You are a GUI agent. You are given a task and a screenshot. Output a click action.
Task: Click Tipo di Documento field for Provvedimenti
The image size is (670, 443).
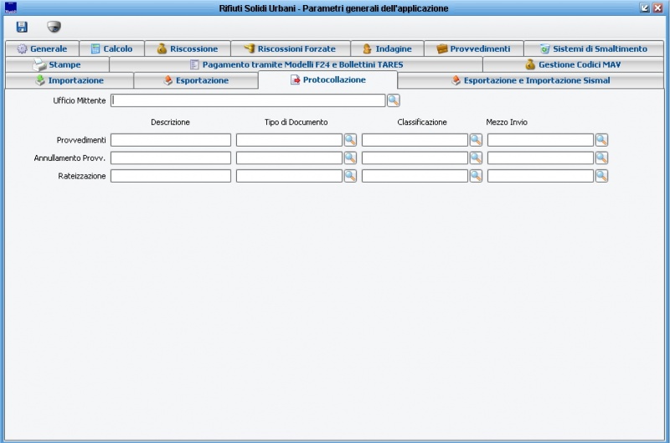coord(289,140)
